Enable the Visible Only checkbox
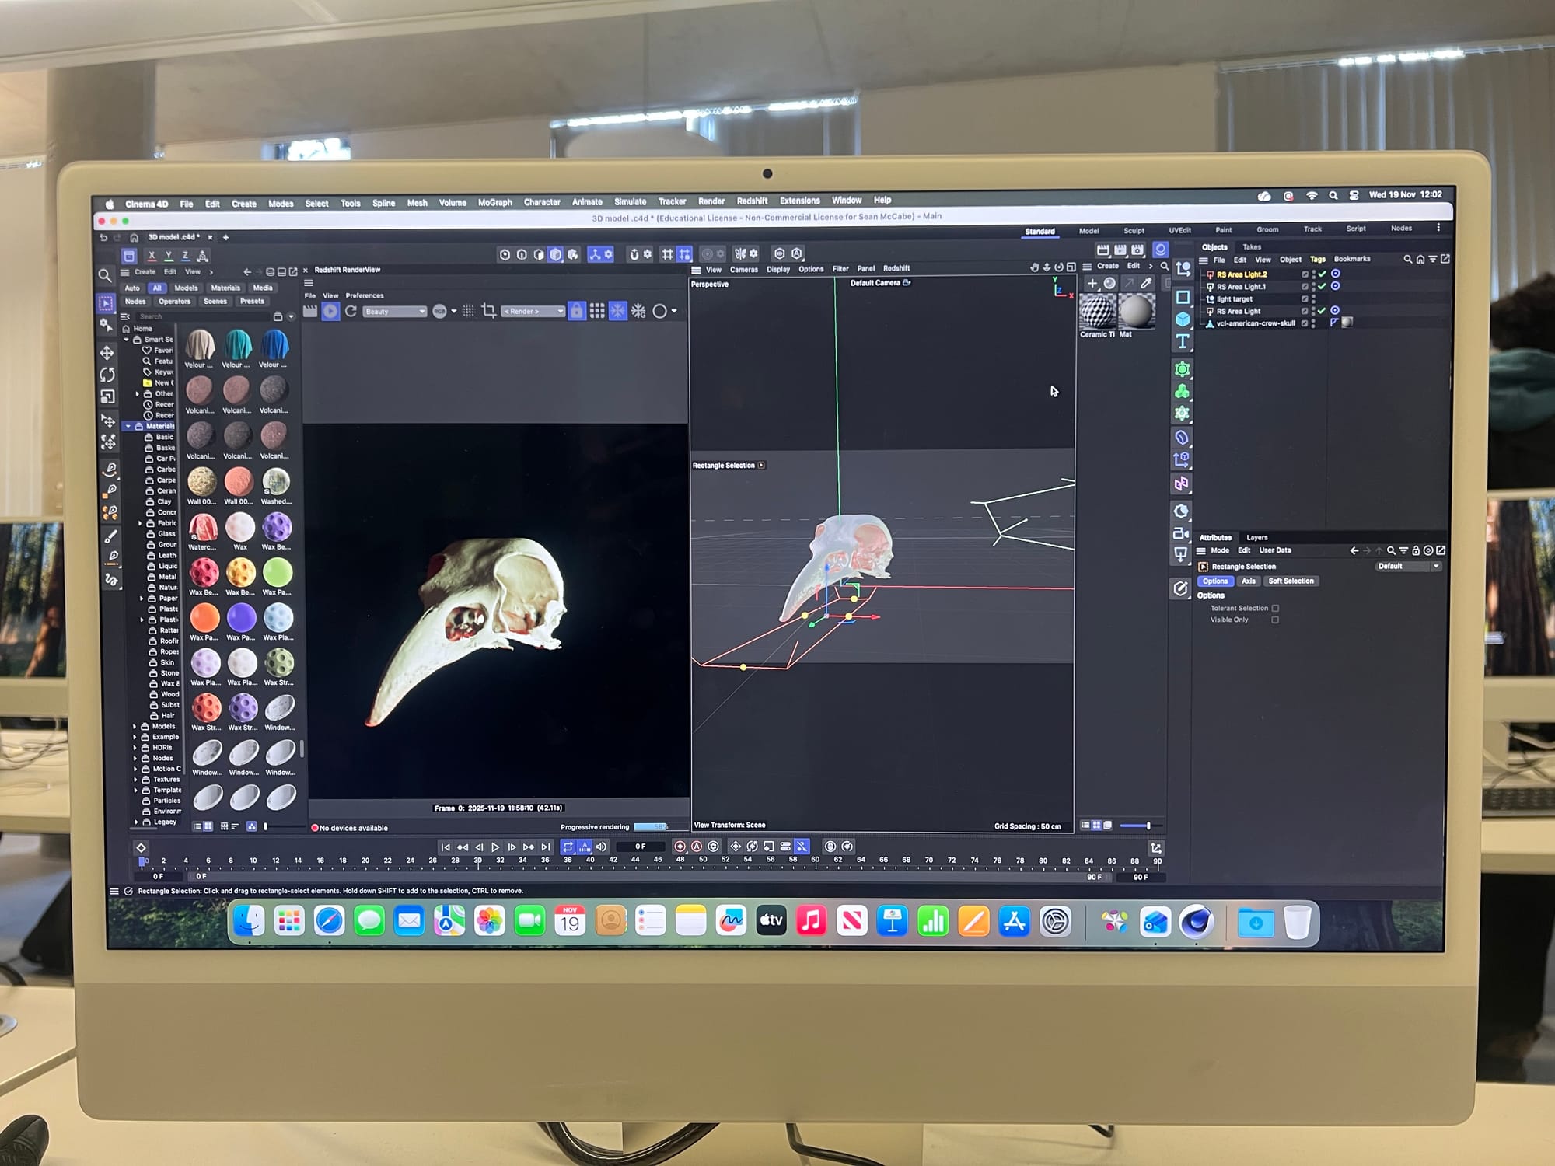Image resolution: width=1555 pixels, height=1166 pixels. coord(1275,620)
